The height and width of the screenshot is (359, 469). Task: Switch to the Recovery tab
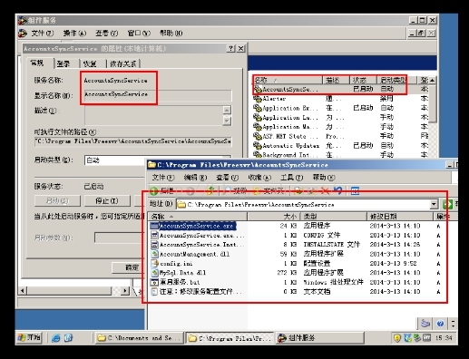[x=90, y=63]
